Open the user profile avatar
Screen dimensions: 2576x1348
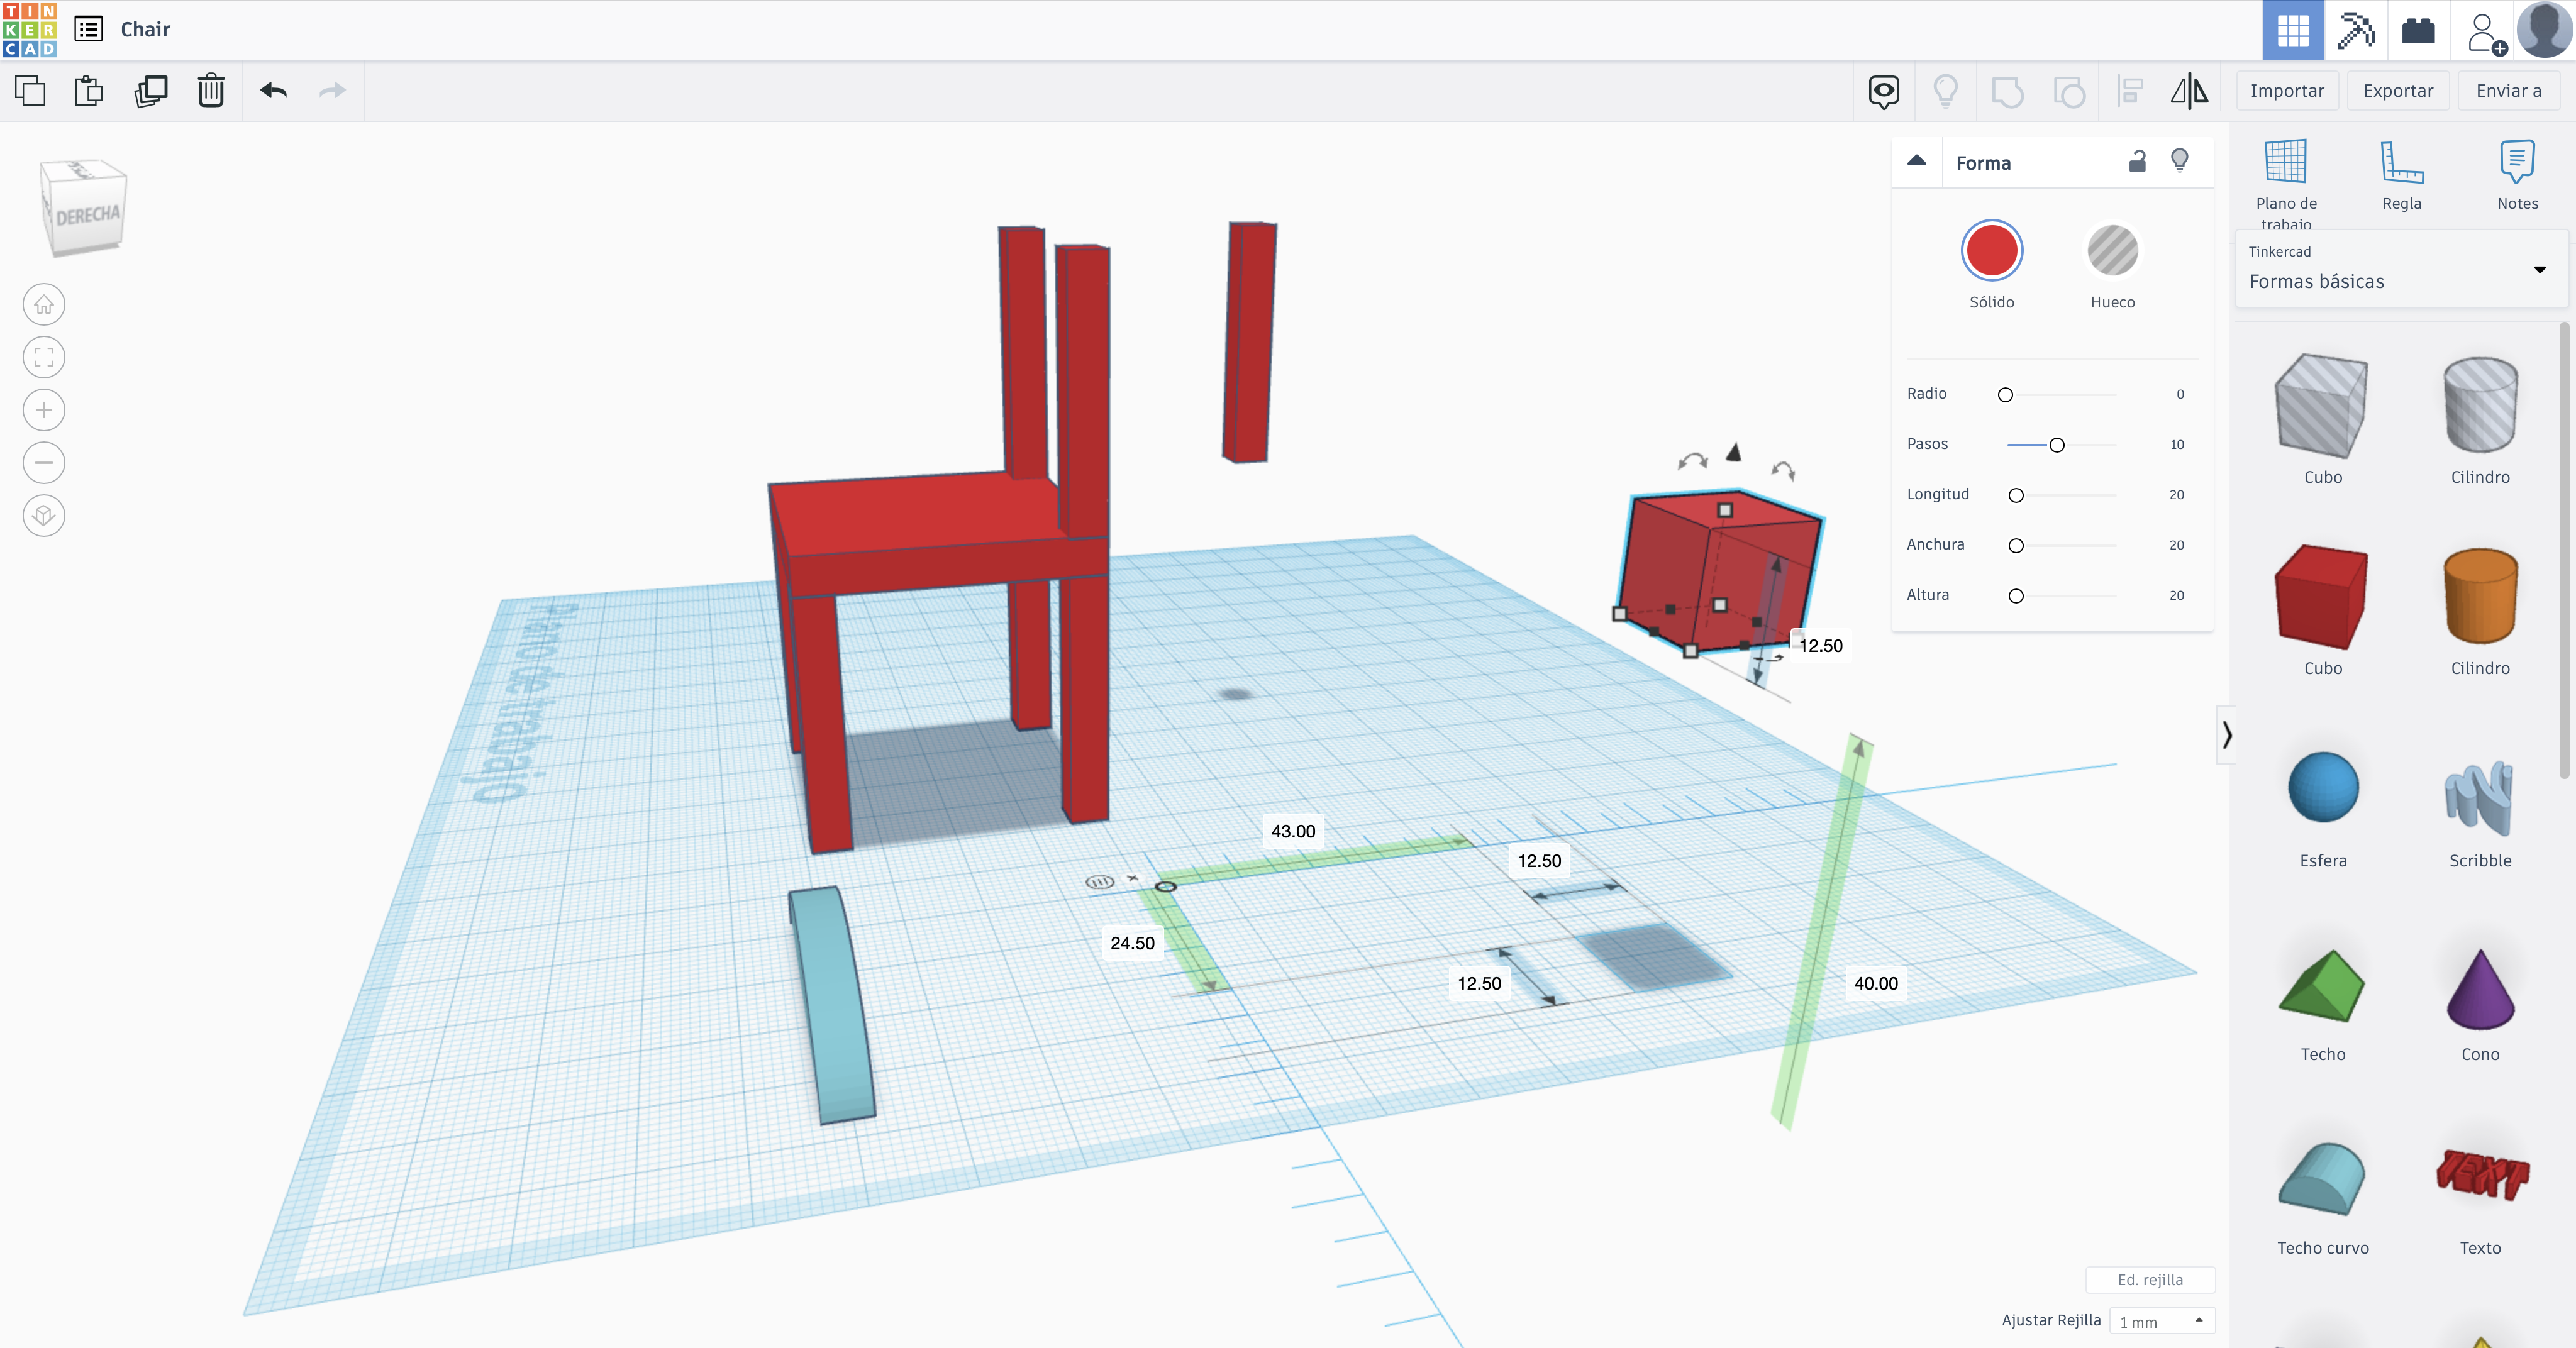(2544, 29)
